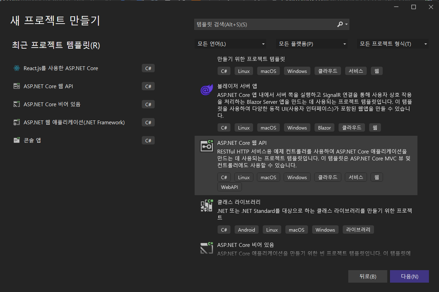
Task: Click the Android tag under 클래스 라이브러리
Action: click(247, 230)
